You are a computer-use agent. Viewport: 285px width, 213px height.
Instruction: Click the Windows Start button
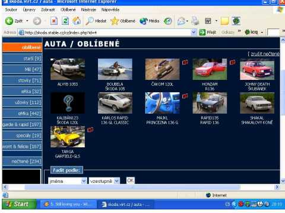point(19,204)
